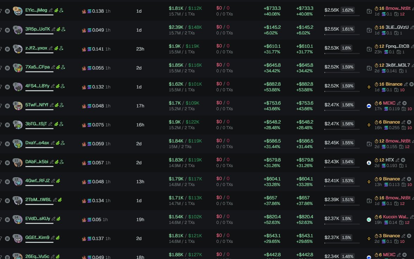
Task: Click the Binance logo left of 16 Binance
Action: click(x=369, y=87)
